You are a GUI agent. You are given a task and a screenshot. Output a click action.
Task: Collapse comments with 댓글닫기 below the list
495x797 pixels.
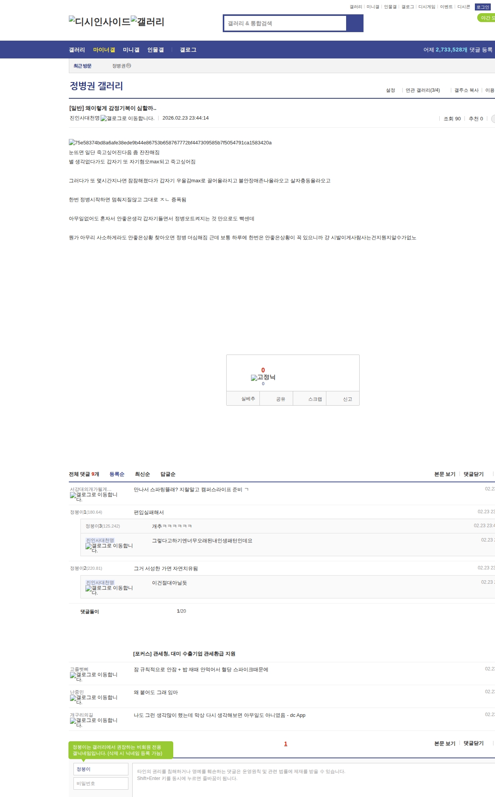474,743
